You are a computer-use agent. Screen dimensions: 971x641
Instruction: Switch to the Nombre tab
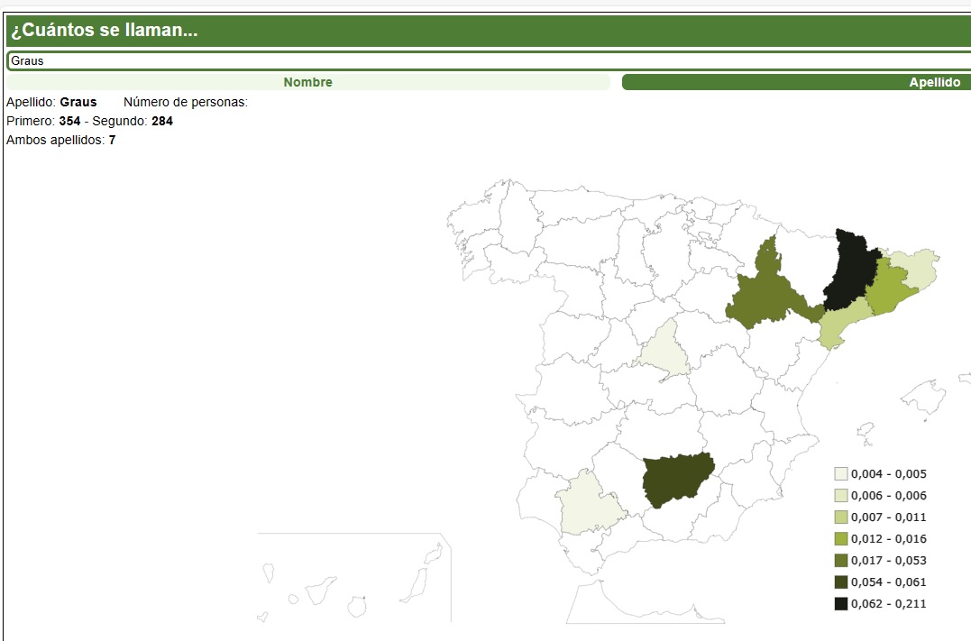click(x=307, y=82)
